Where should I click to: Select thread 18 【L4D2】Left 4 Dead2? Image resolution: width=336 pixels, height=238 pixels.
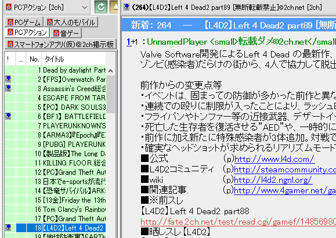pos(74,228)
